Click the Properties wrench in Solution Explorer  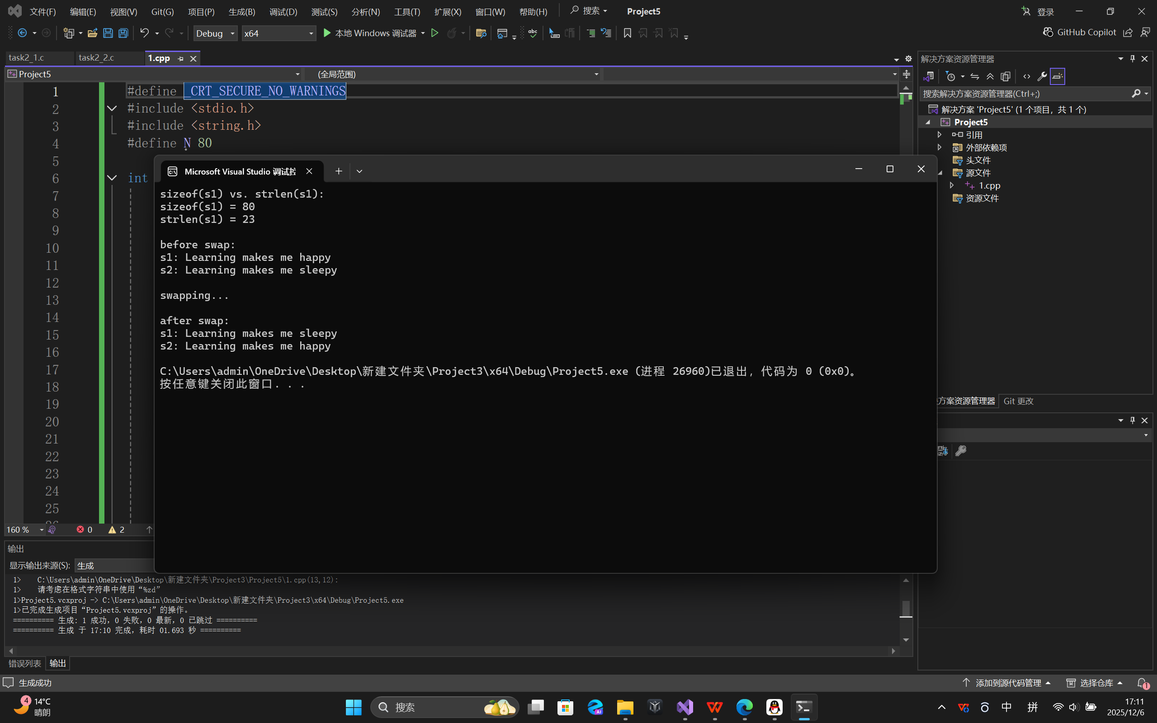pyautogui.click(x=1042, y=76)
